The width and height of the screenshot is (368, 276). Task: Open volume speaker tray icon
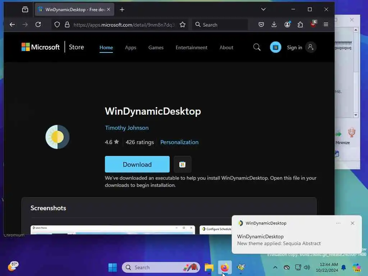(307, 267)
